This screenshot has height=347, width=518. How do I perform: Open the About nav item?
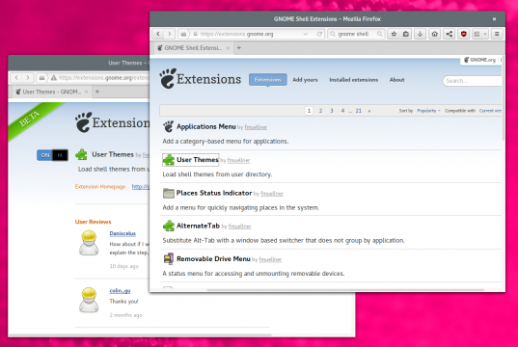396,80
